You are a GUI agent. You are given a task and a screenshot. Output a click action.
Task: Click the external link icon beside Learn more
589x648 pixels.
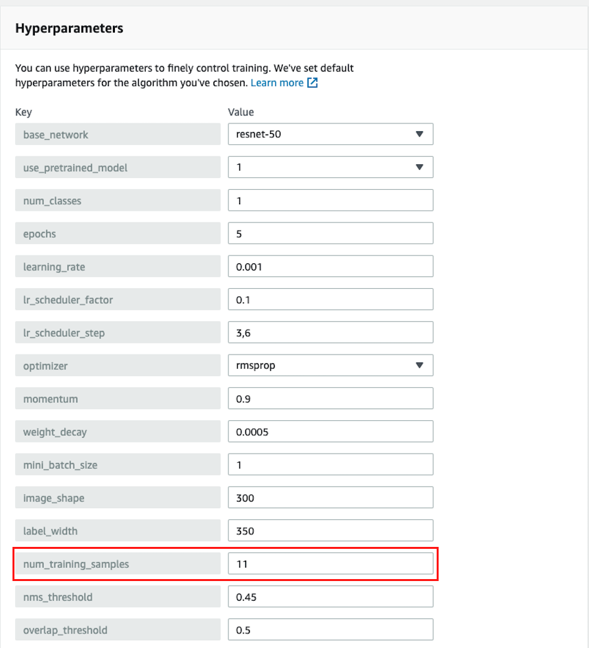click(313, 83)
